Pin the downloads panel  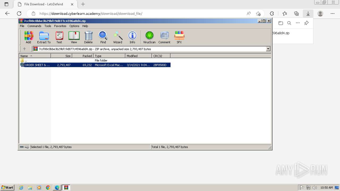[306, 23]
